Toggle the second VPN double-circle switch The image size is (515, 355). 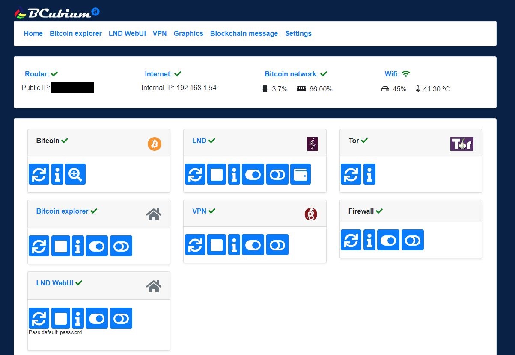(277, 245)
